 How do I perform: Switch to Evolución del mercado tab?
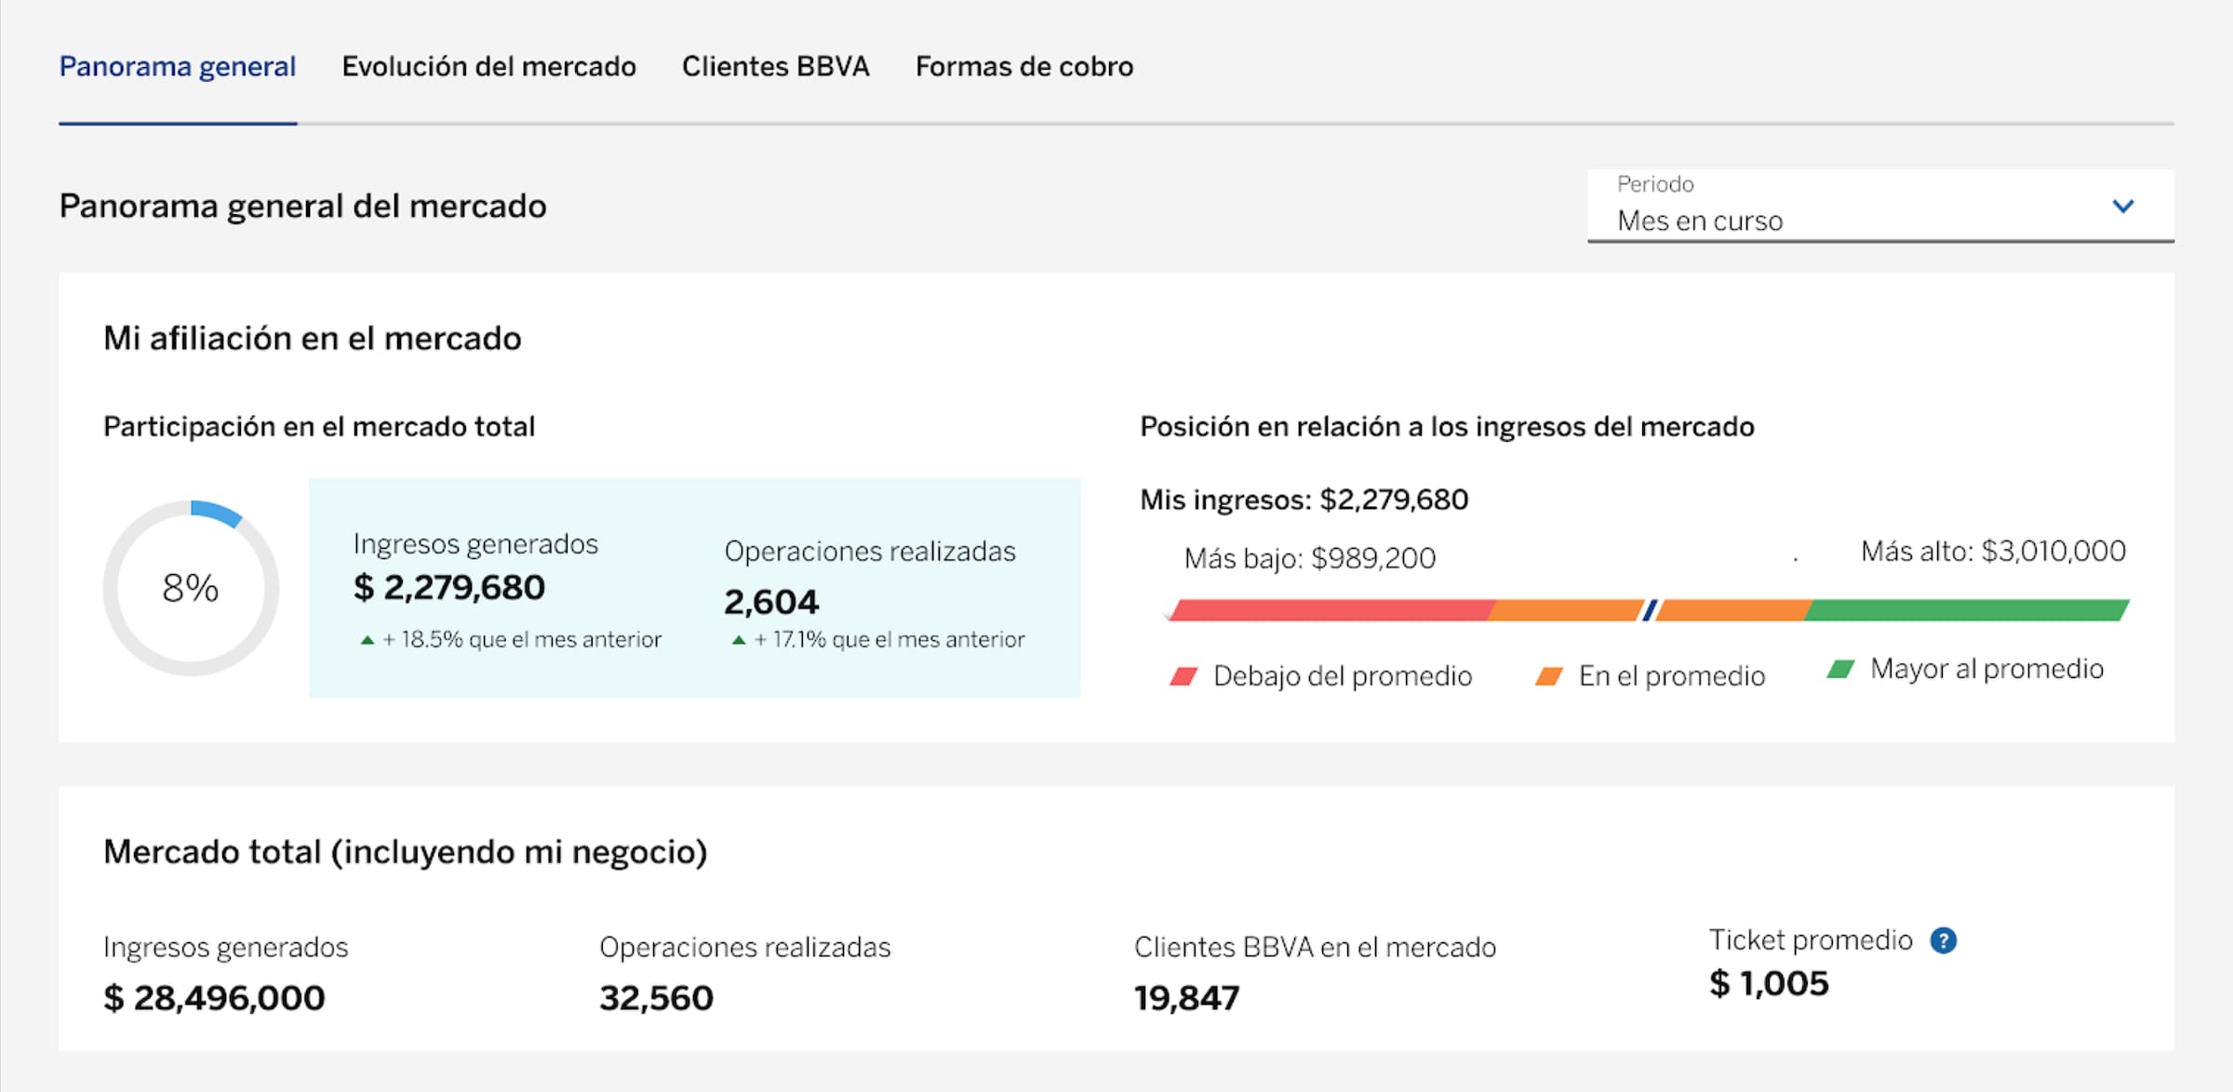pyautogui.click(x=488, y=67)
